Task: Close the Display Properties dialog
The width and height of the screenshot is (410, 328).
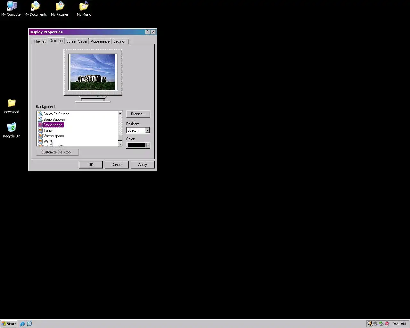Action: click(x=153, y=32)
